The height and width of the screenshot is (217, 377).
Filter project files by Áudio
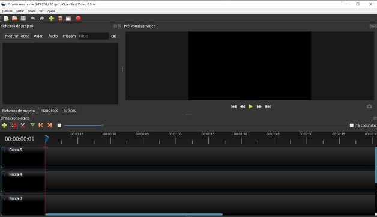[53, 36]
